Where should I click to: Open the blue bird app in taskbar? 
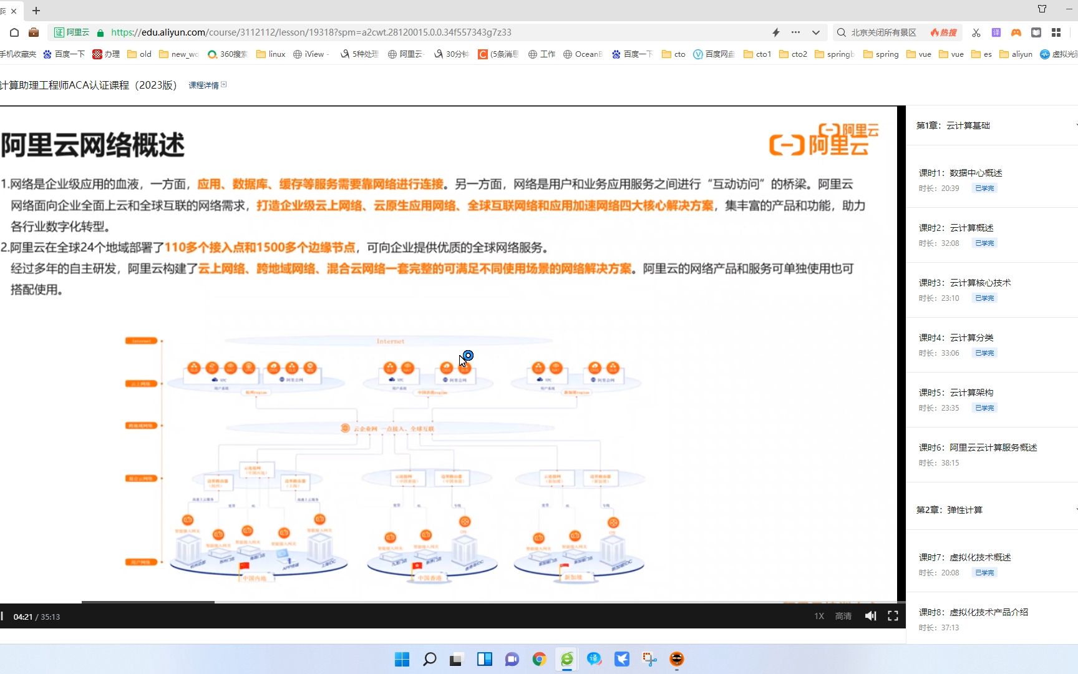pyautogui.click(x=622, y=659)
